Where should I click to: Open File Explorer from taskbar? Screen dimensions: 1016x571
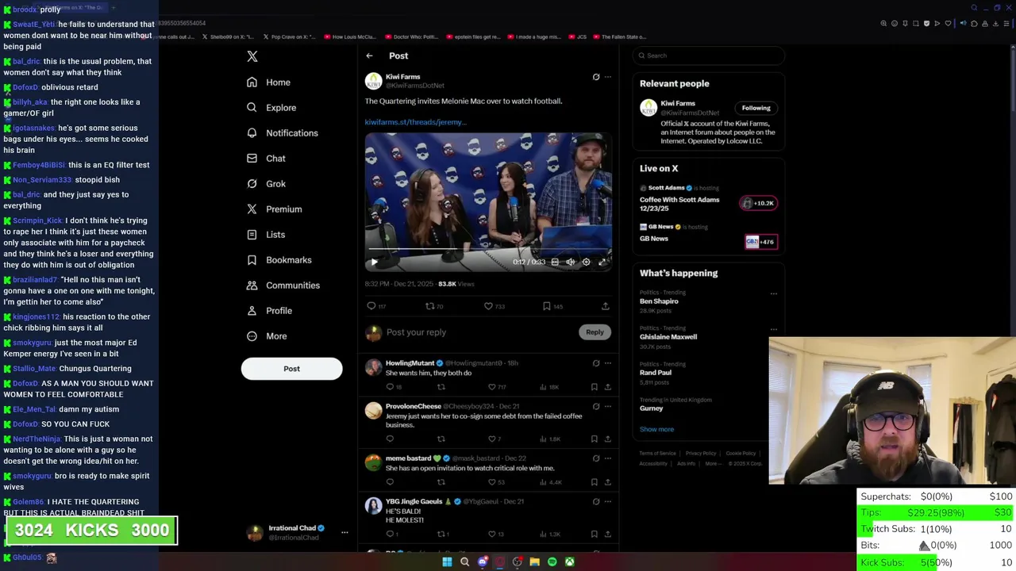click(534, 562)
